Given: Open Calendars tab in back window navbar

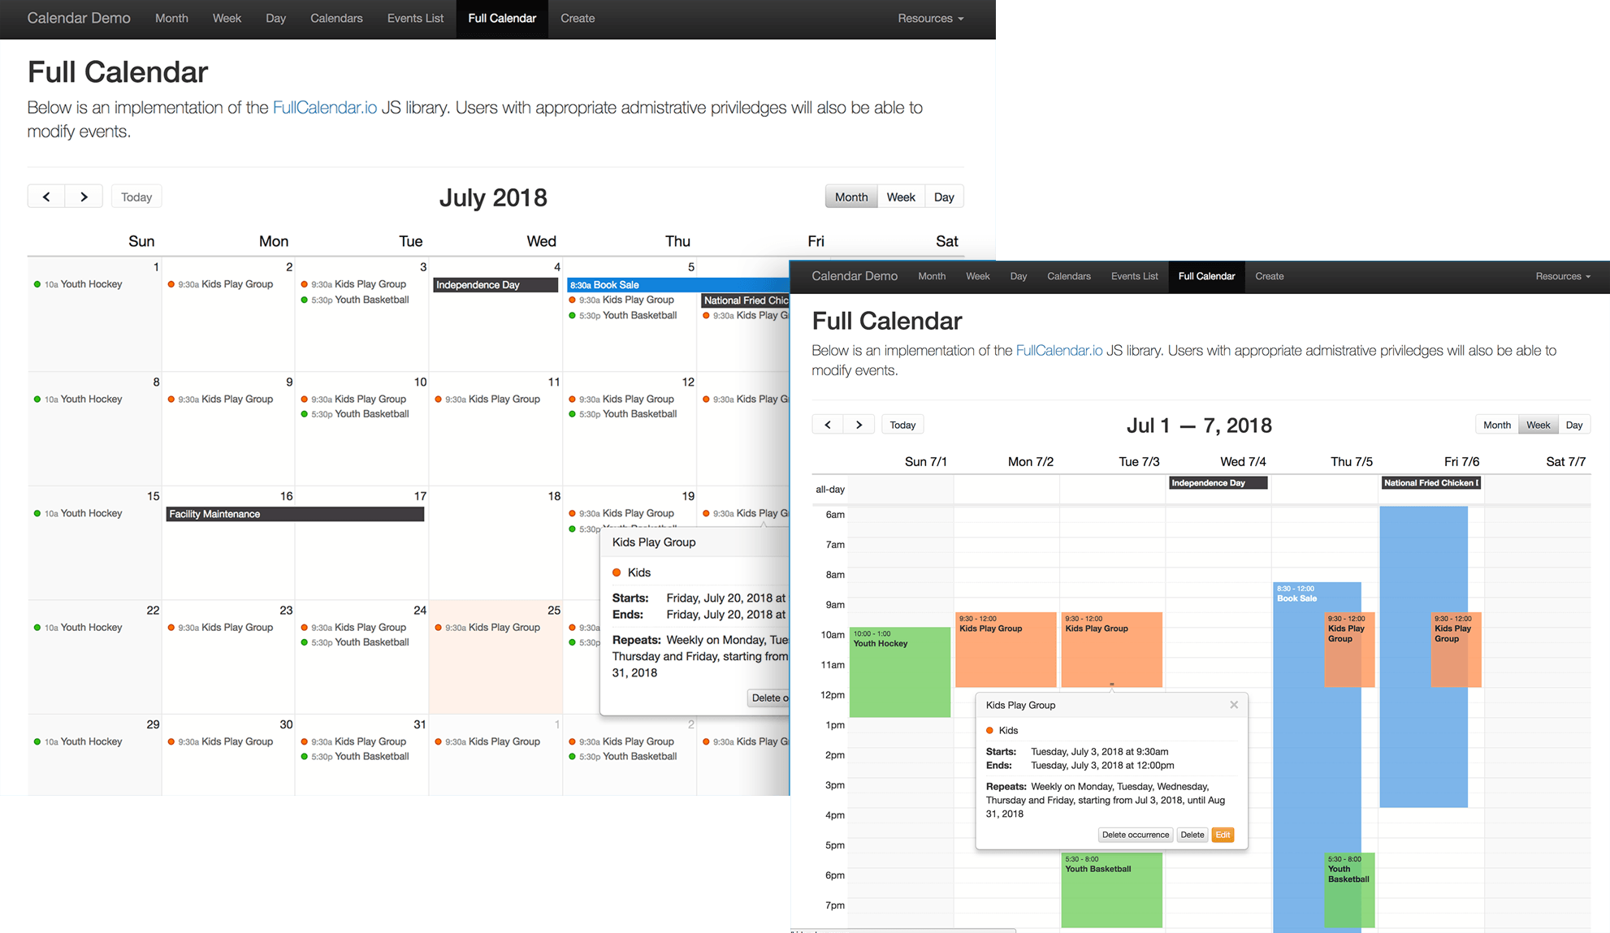Looking at the screenshot, I should click(336, 18).
